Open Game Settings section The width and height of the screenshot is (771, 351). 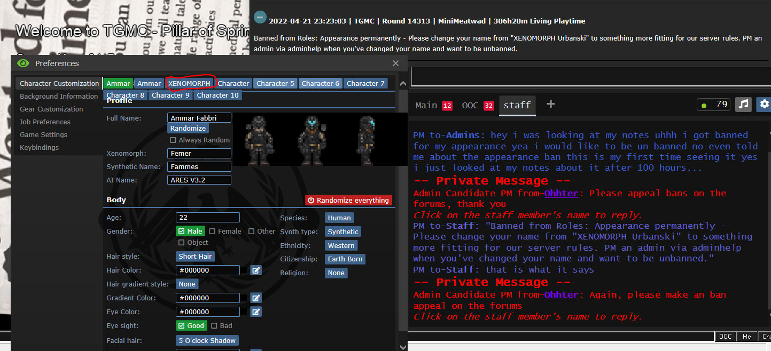tap(43, 135)
